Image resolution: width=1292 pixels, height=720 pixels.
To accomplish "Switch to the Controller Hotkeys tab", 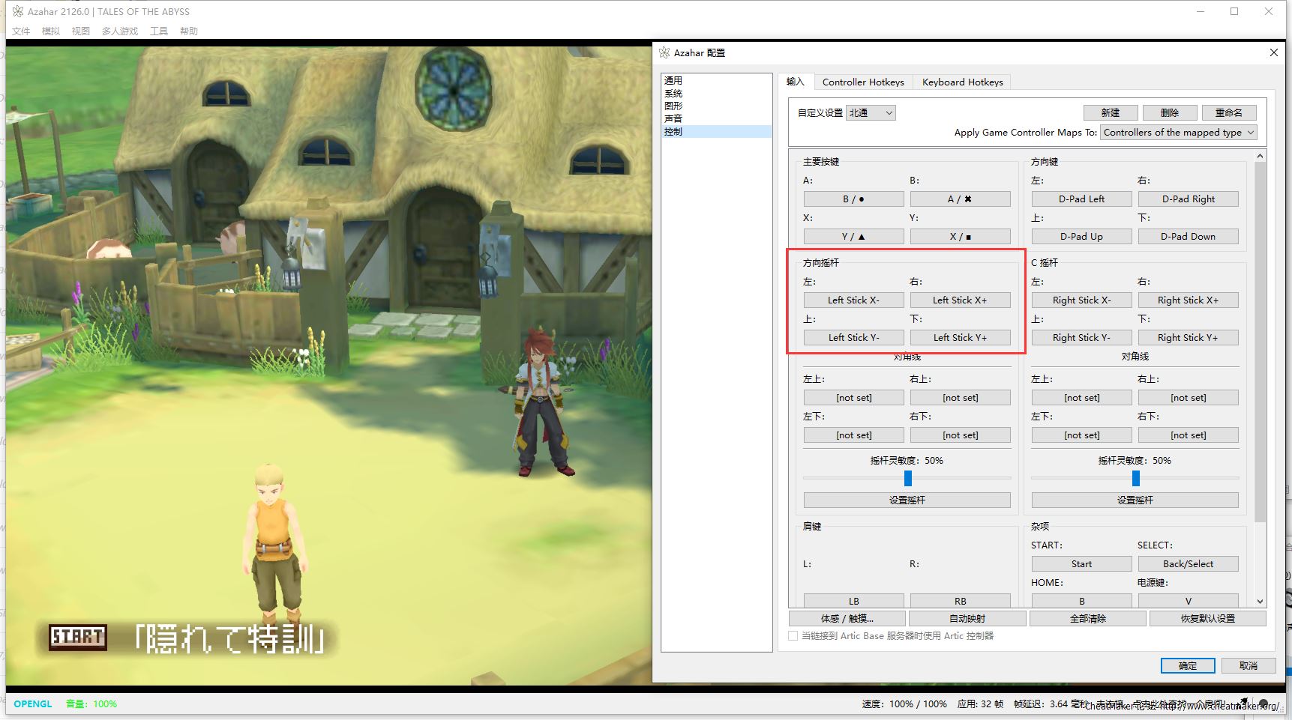I will click(x=863, y=82).
